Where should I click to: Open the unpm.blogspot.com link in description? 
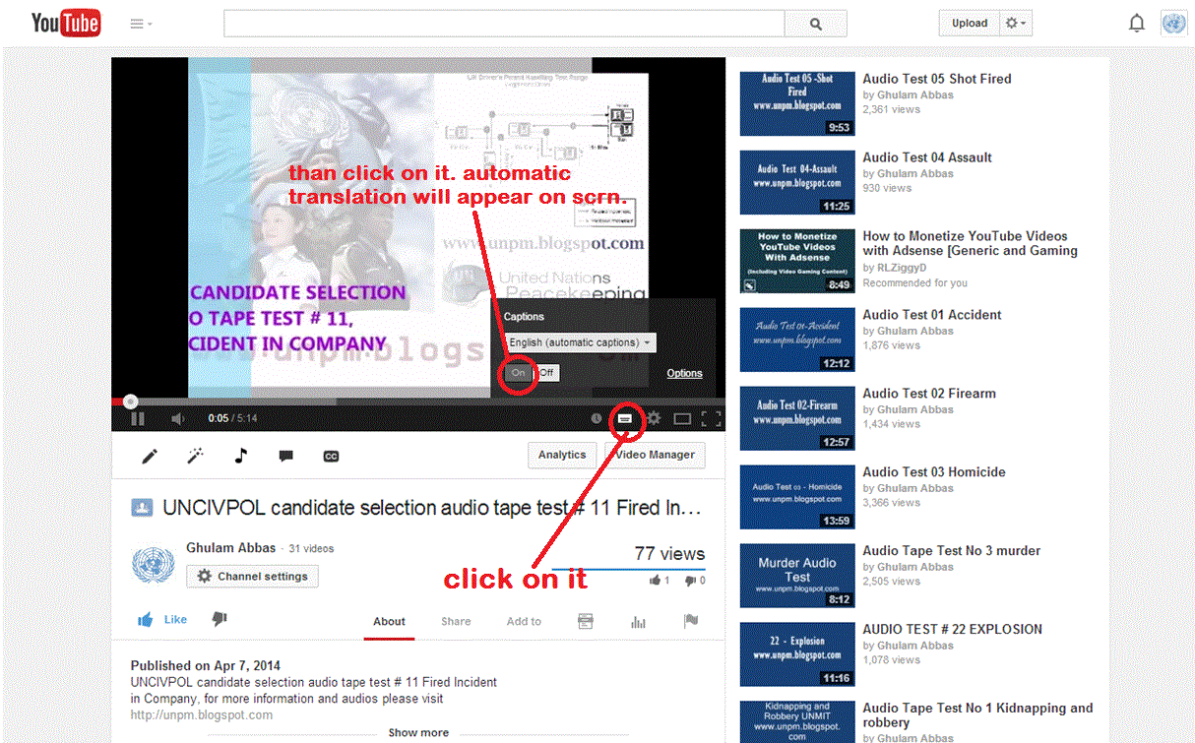pyautogui.click(x=202, y=715)
